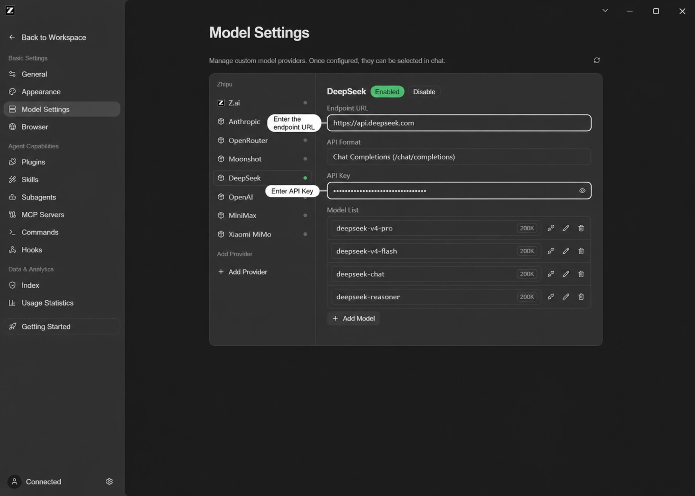This screenshot has width=695, height=496.
Task: Test connection for deepseek-chat
Action: pyautogui.click(x=551, y=274)
